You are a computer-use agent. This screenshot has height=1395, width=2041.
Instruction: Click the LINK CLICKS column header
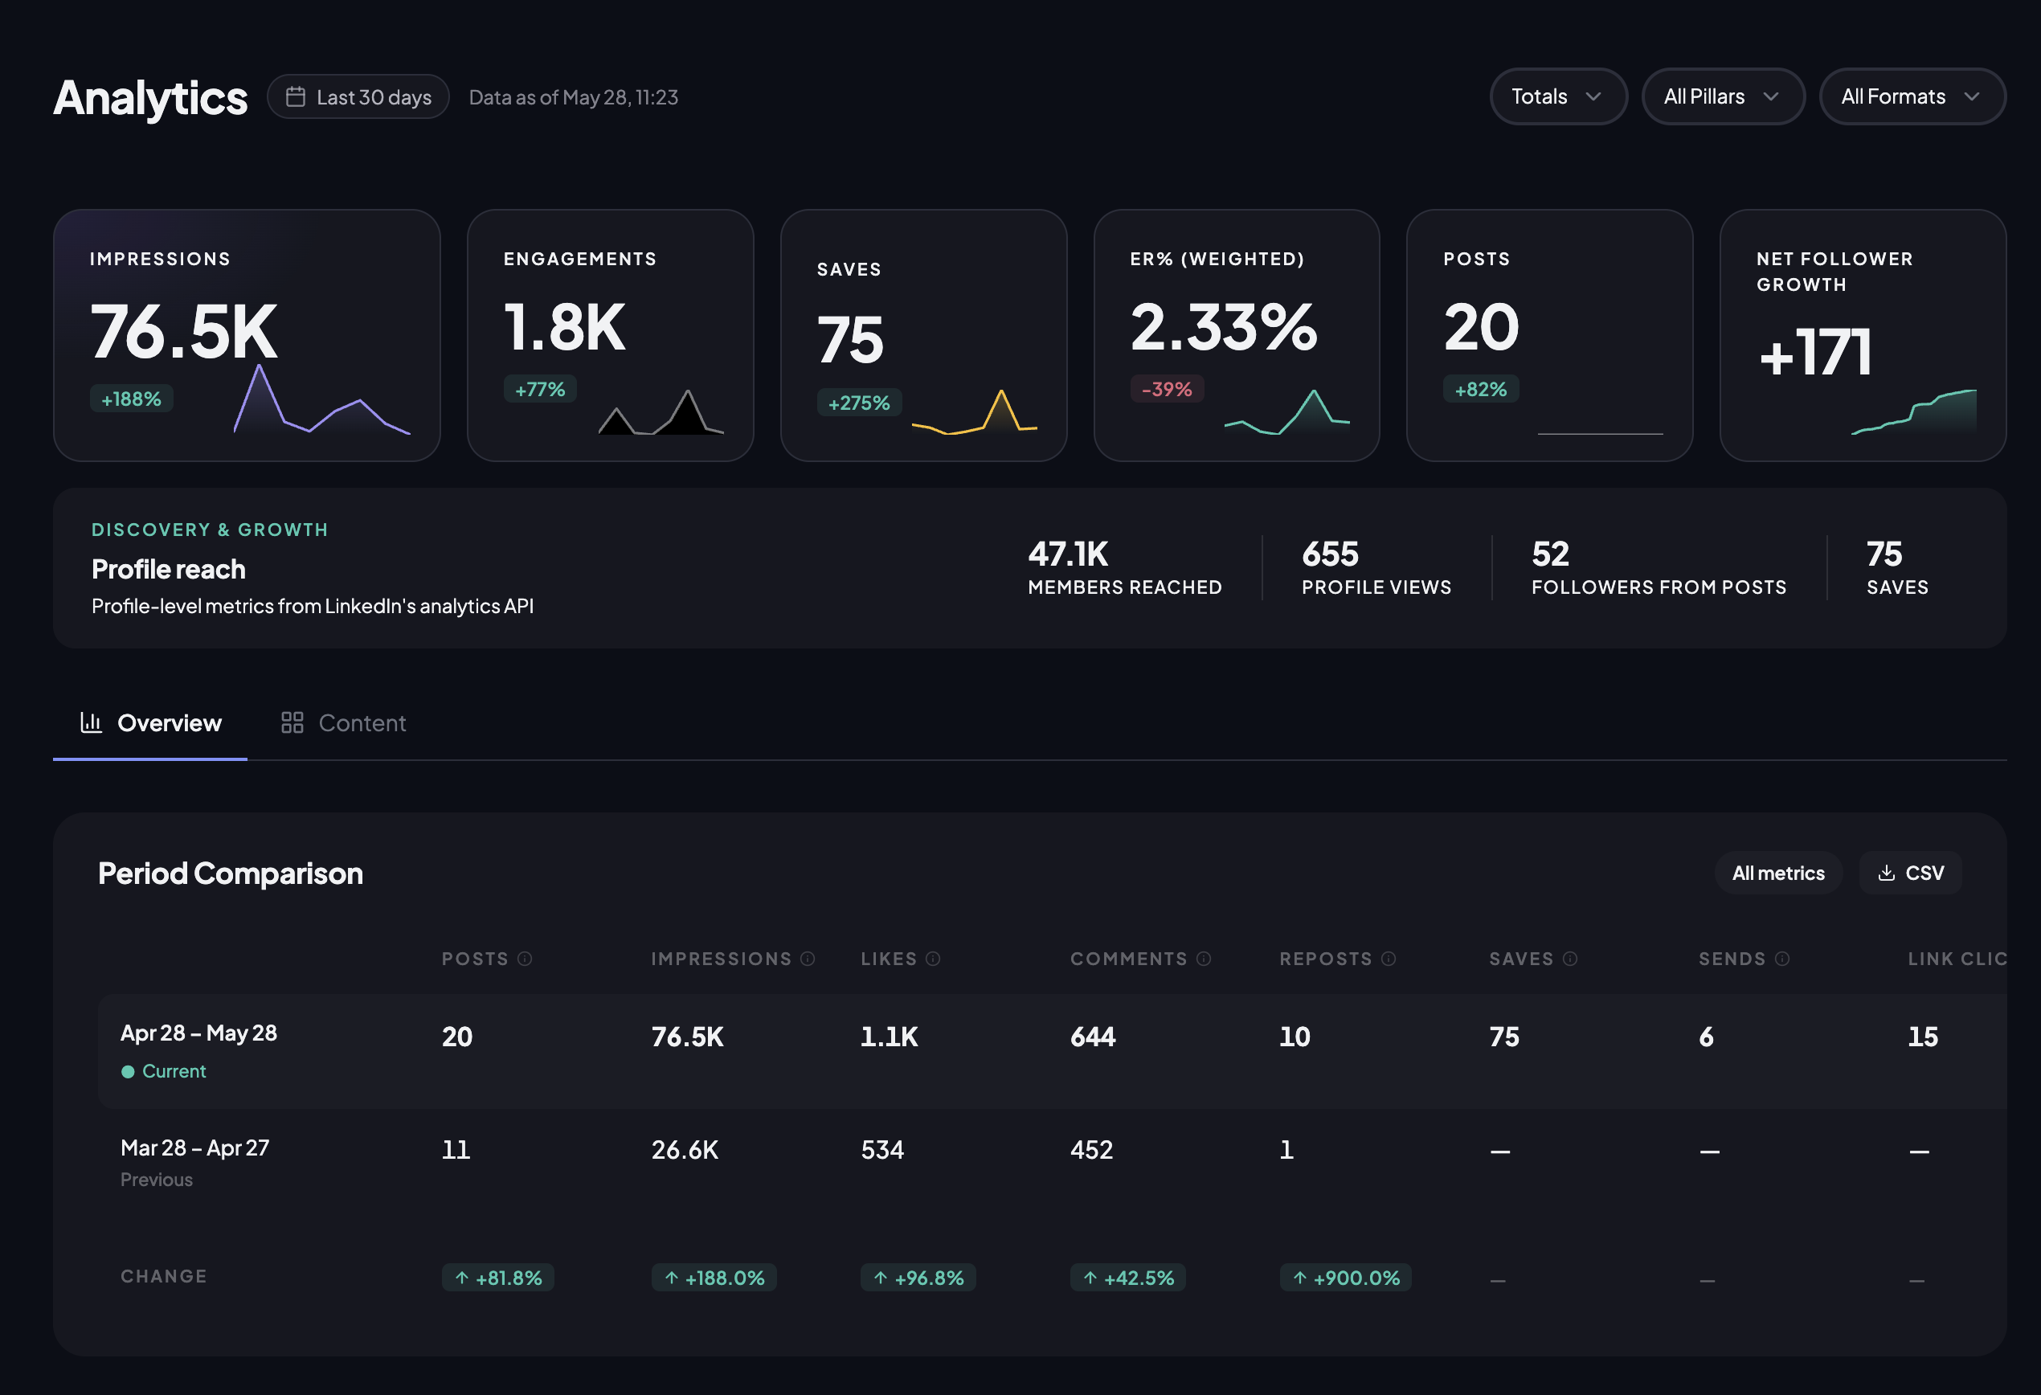(1957, 959)
